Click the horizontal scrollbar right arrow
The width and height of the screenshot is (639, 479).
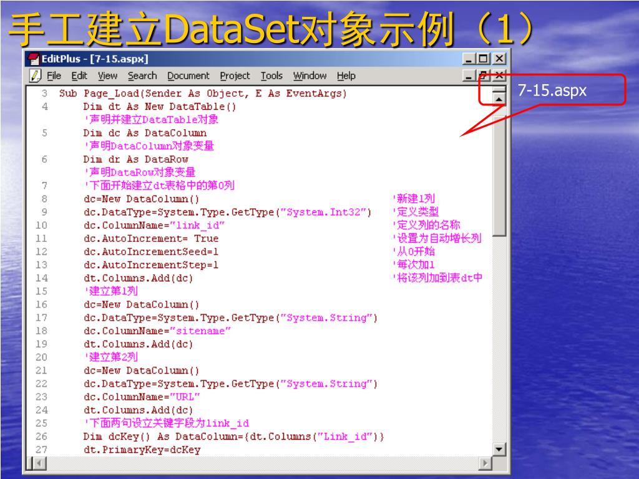(x=485, y=463)
